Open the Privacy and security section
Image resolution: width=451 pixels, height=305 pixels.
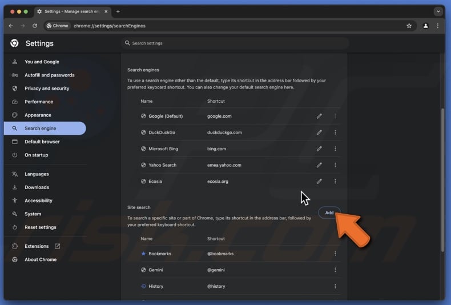[x=47, y=89]
